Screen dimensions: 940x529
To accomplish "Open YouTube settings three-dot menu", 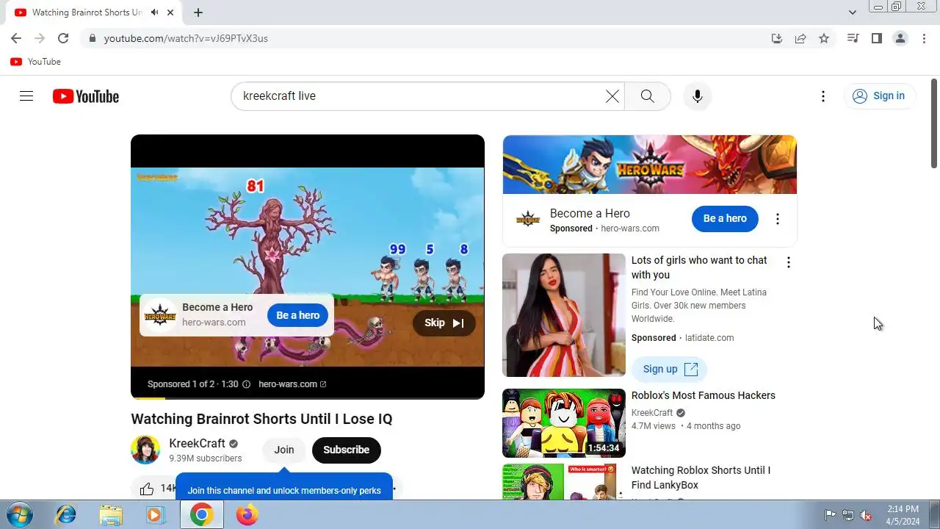I will point(823,96).
